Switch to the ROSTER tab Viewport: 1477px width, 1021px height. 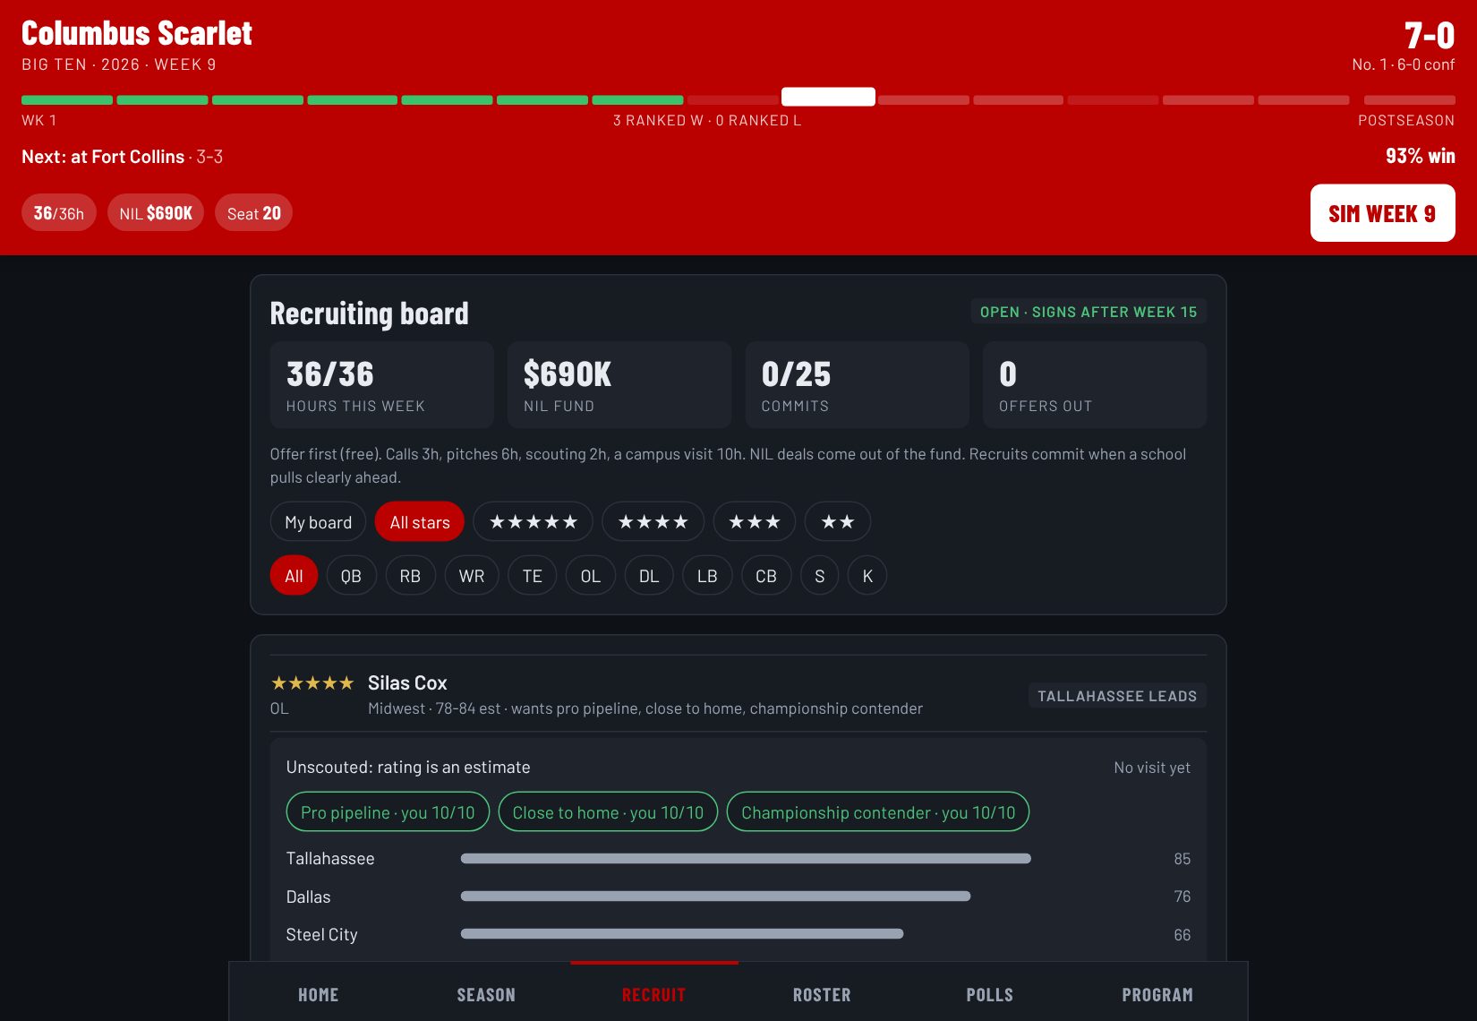coord(822,995)
